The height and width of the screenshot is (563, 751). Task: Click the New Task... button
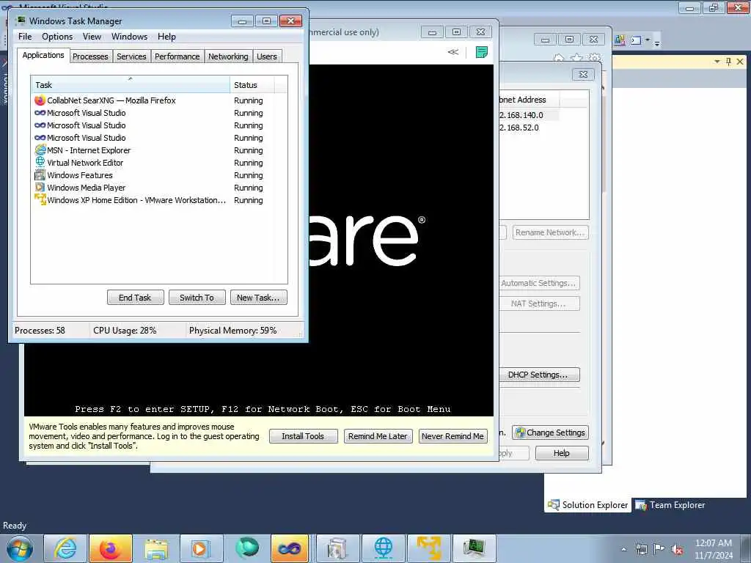(258, 298)
